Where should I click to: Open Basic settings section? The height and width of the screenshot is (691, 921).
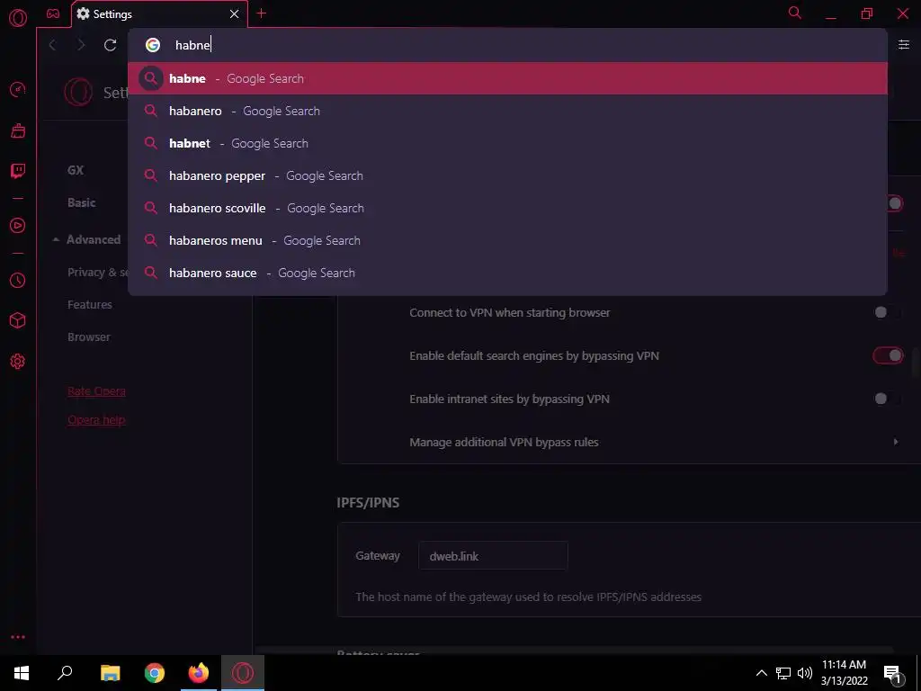click(81, 202)
